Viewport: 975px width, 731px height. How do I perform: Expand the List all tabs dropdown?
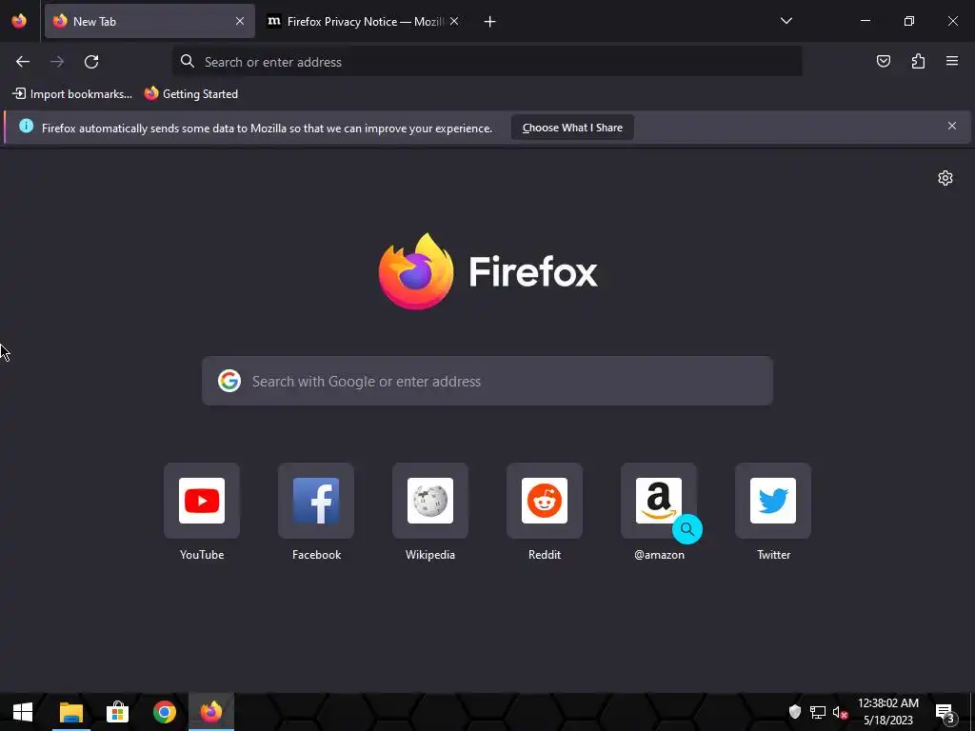point(786,21)
